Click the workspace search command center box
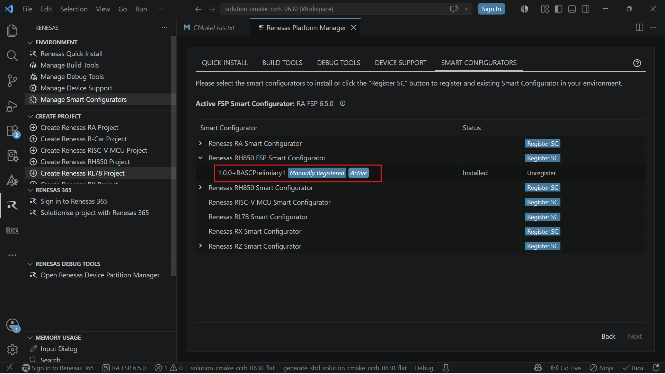The width and height of the screenshot is (665, 374). [x=332, y=9]
